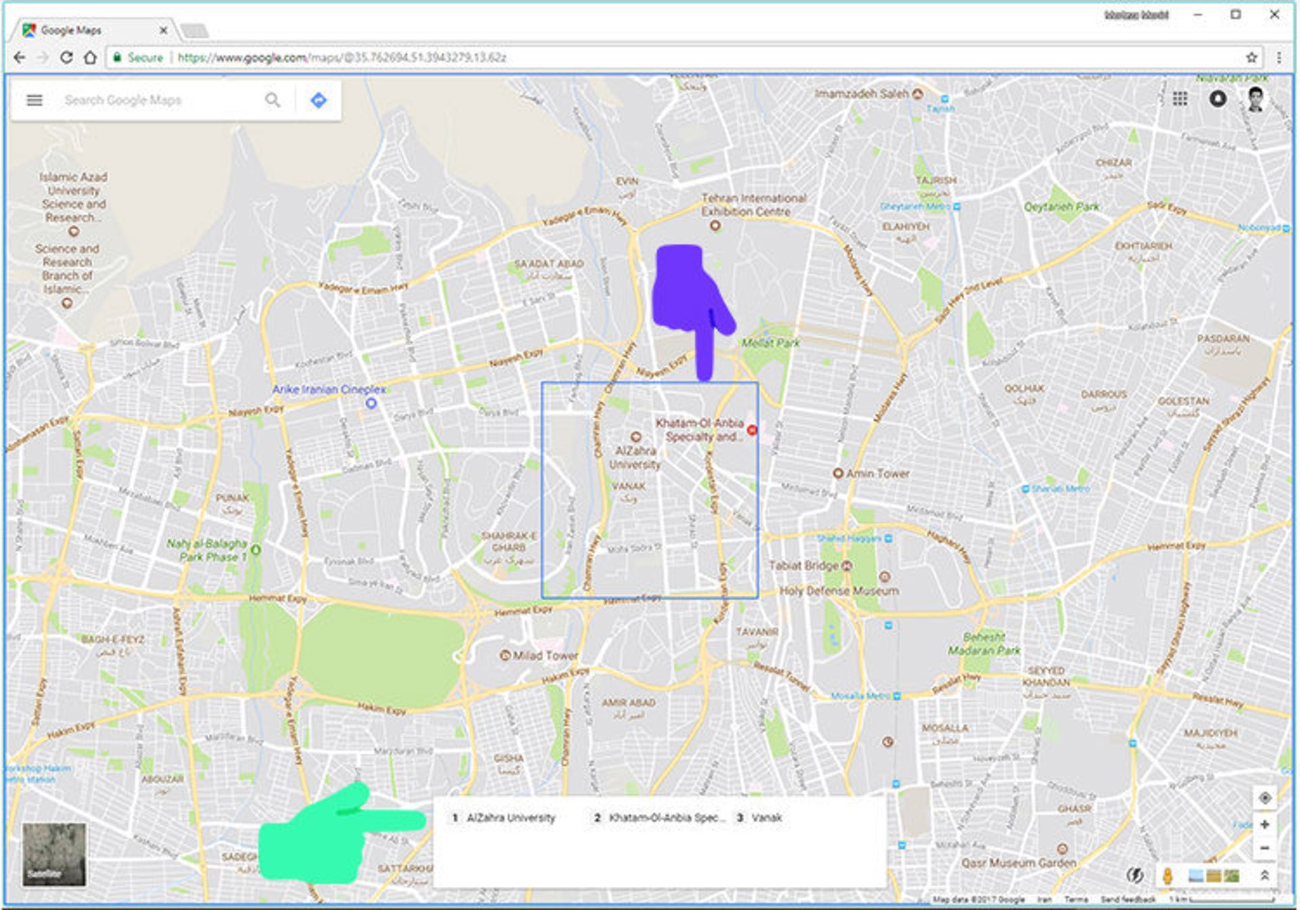The height and width of the screenshot is (910, 1300).
Task: Click the Mellat Park label
Action: point(771,343)
